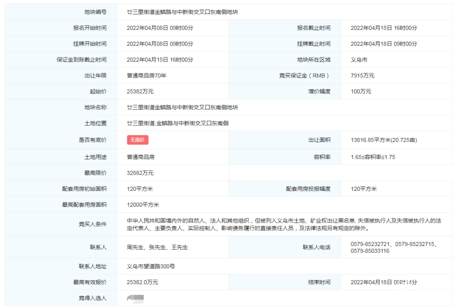Click the 最高有效报价 value 25382.0万元
Viewport: 455px width, 308px height.
pyautogui.click(x=142, y=282)
